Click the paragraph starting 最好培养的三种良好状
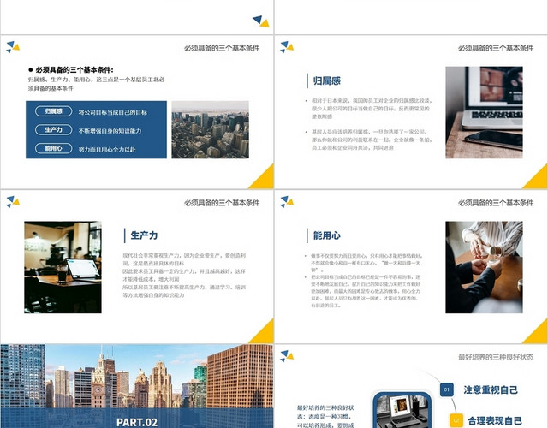This screenshot has width=548, height=428. [x=325, y=416]
